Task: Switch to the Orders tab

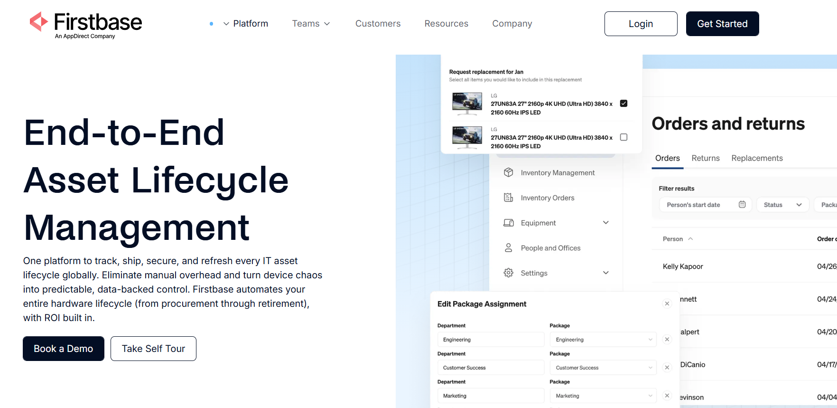Action: [x=667, y=158]
